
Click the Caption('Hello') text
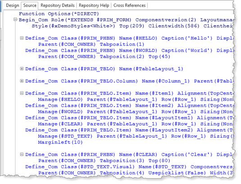(187, 38)
